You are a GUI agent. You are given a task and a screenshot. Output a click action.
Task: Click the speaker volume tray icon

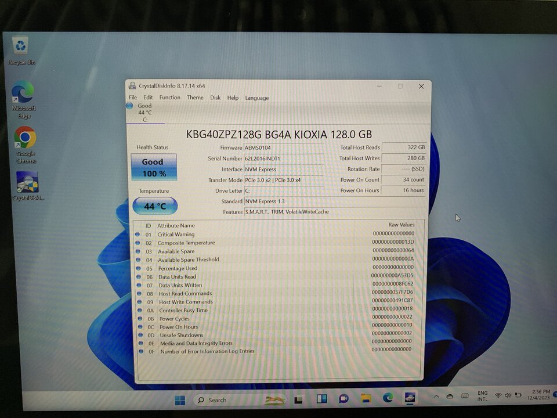click(x=508, y=395)
